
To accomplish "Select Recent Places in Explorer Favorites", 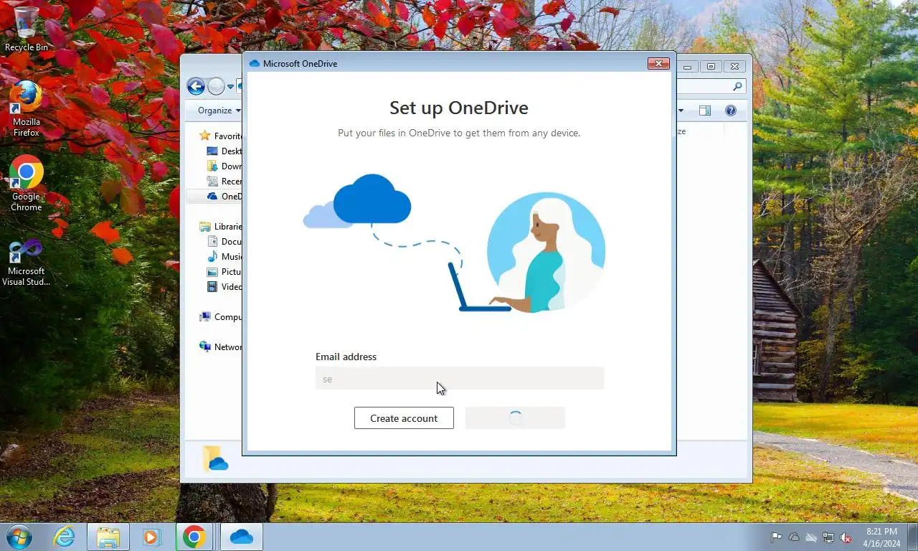I will pyautogui.click(x=224, y=182).
